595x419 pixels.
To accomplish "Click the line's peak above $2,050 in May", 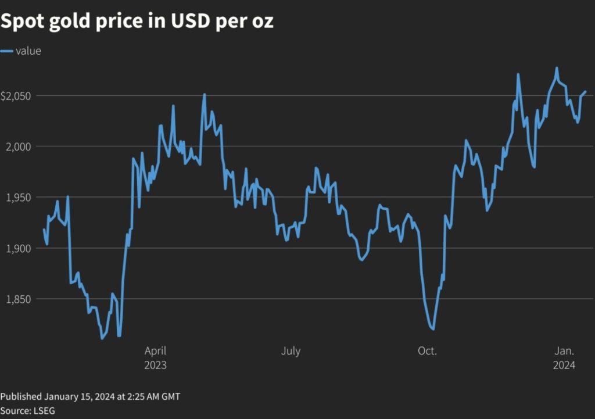I will 204,94.
